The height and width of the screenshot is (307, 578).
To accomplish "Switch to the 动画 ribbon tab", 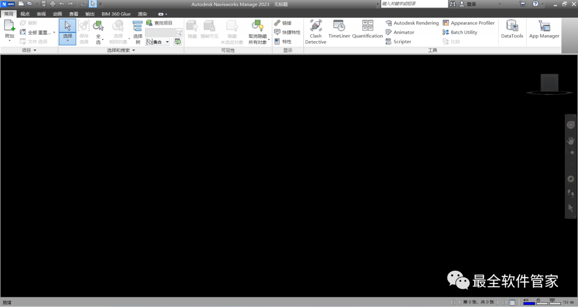I will (x=57, y=14).
